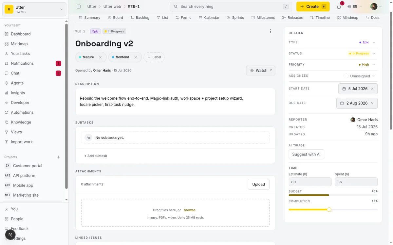Click the Upload attachments button
The width and height of the screenshot is (393, 245).
click(258, 185)
